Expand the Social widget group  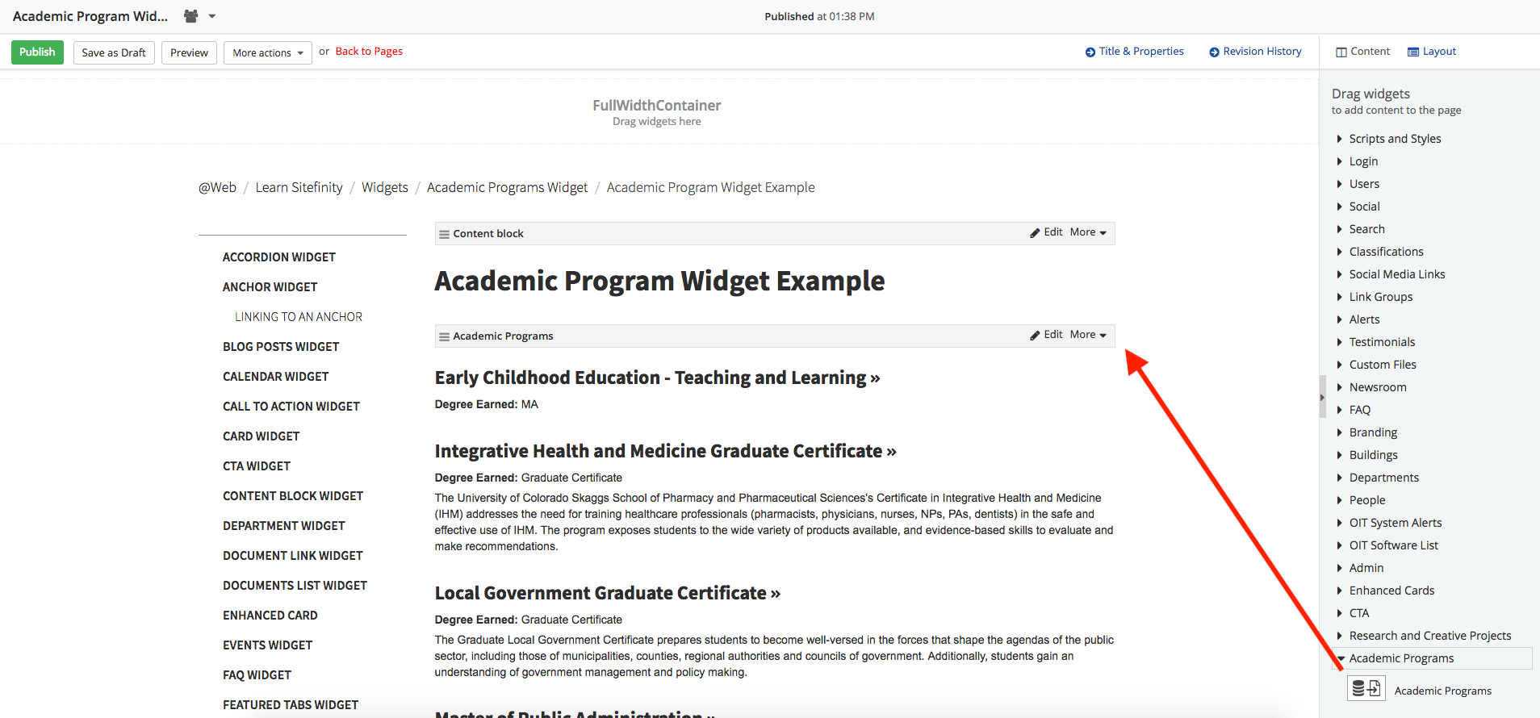[1364, 207]
